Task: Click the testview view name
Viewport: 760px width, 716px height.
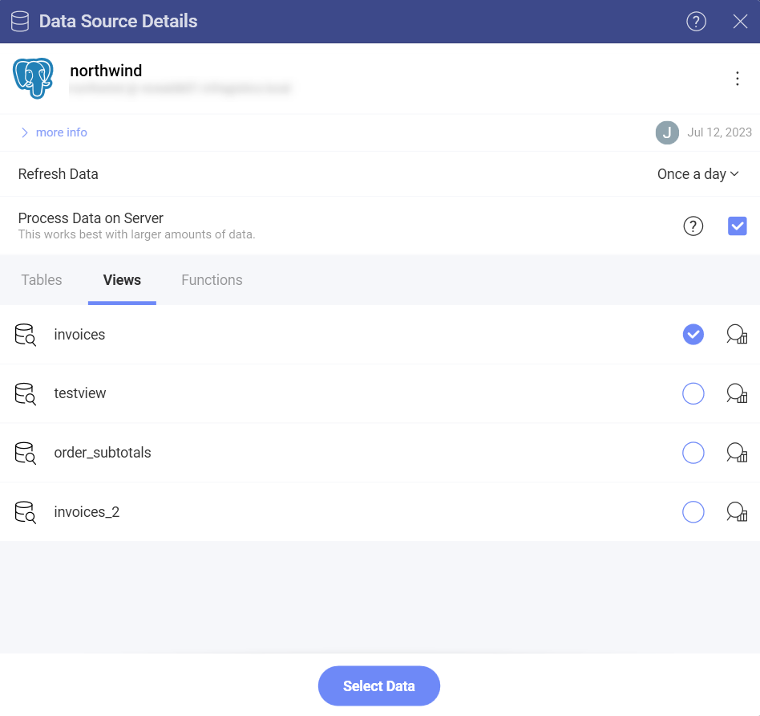Action: coord(80,393)
